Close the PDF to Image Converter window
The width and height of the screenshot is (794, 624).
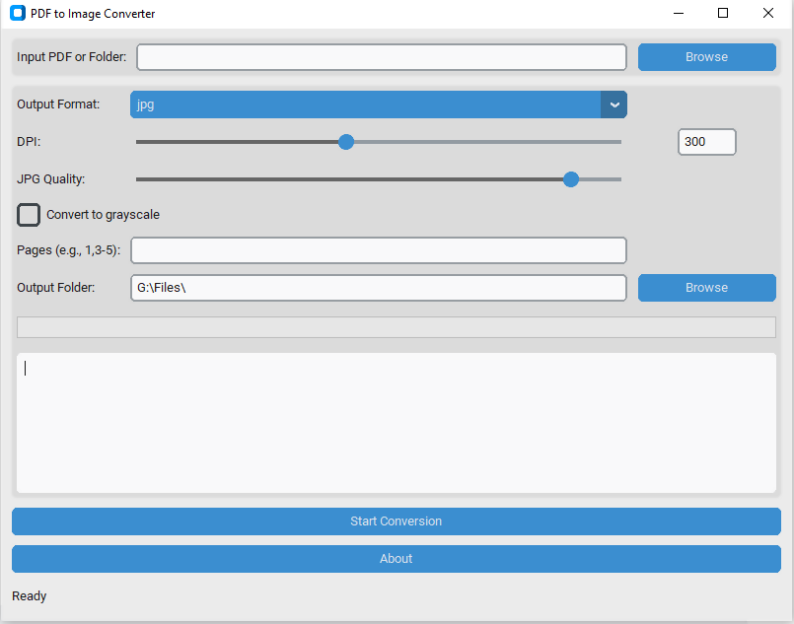tap(768, 13)
